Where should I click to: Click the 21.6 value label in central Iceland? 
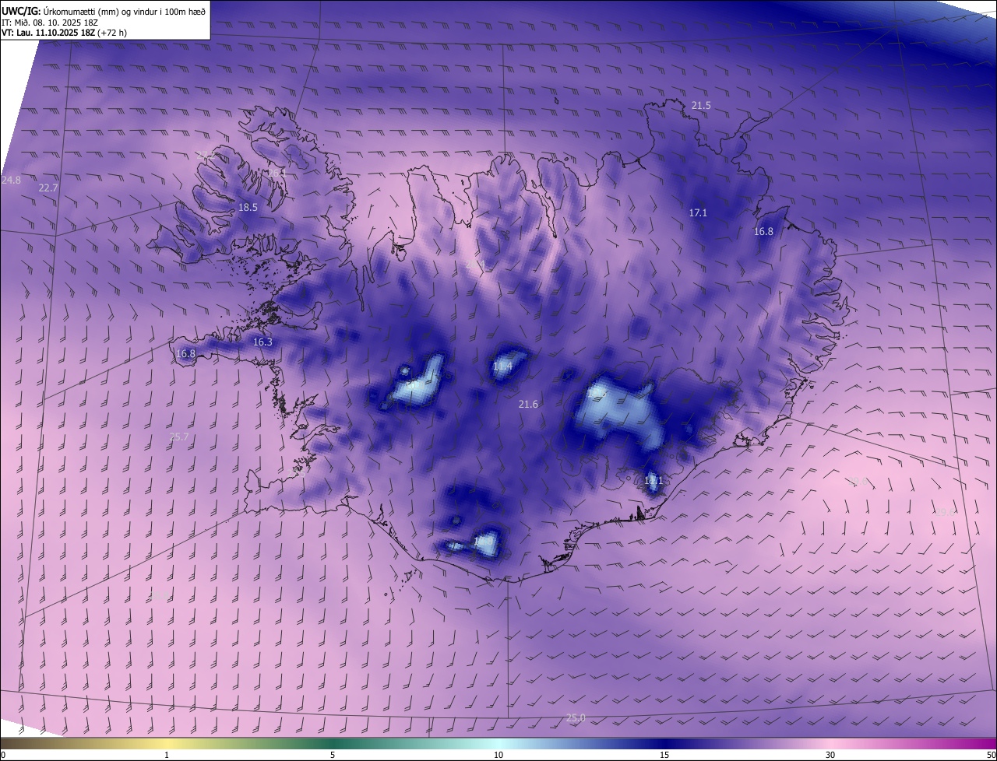coord(528,404)
